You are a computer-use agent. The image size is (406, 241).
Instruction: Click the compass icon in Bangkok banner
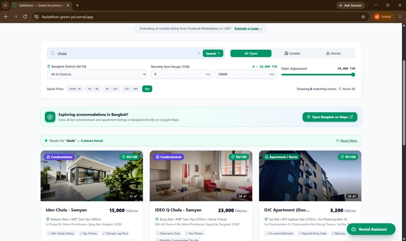(x=50, y=117)
